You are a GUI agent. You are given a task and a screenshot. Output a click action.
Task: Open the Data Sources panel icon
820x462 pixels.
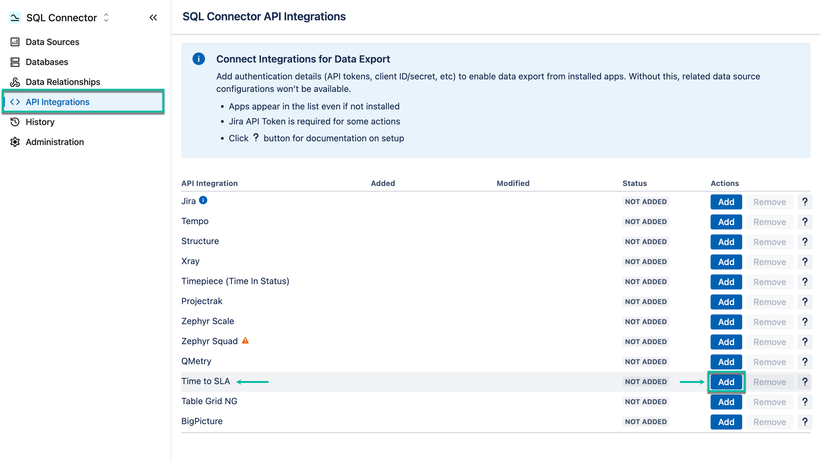pyautogui.click(x=15, y=42)
